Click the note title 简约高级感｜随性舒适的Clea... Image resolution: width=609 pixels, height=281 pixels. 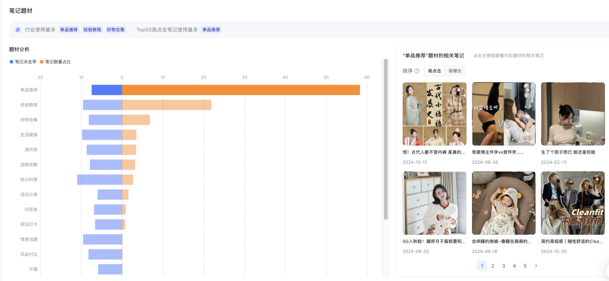point(572,242)
